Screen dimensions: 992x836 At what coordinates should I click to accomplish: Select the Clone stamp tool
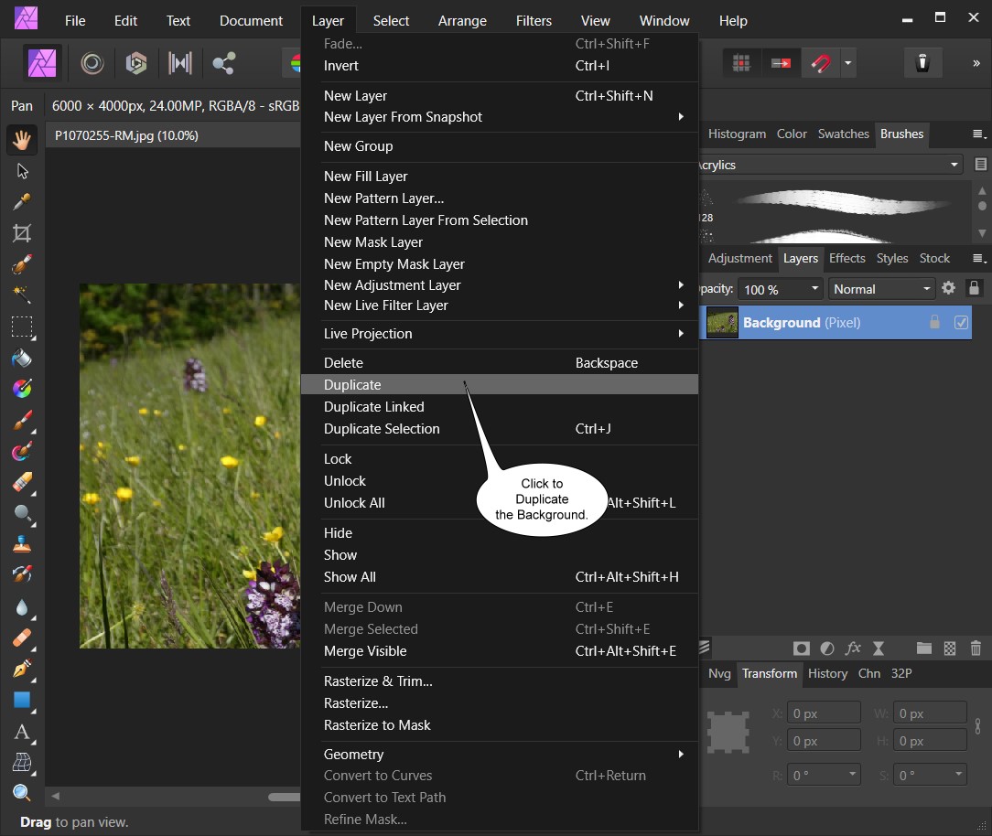pos(22,545)
